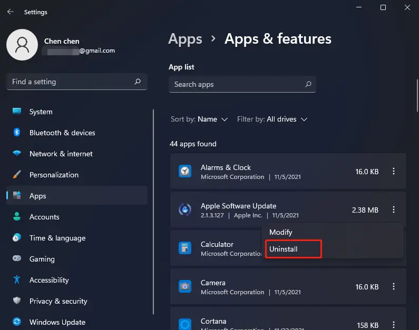
Task: Focus the Find a setting field
Action: coord(77,82)
